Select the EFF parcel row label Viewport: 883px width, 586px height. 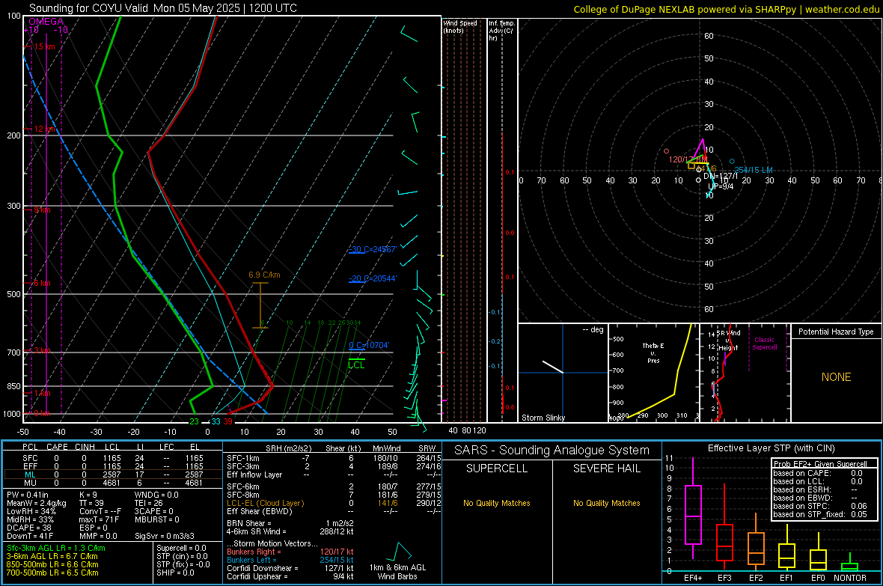pyautogui.click(x=30, y=466)
